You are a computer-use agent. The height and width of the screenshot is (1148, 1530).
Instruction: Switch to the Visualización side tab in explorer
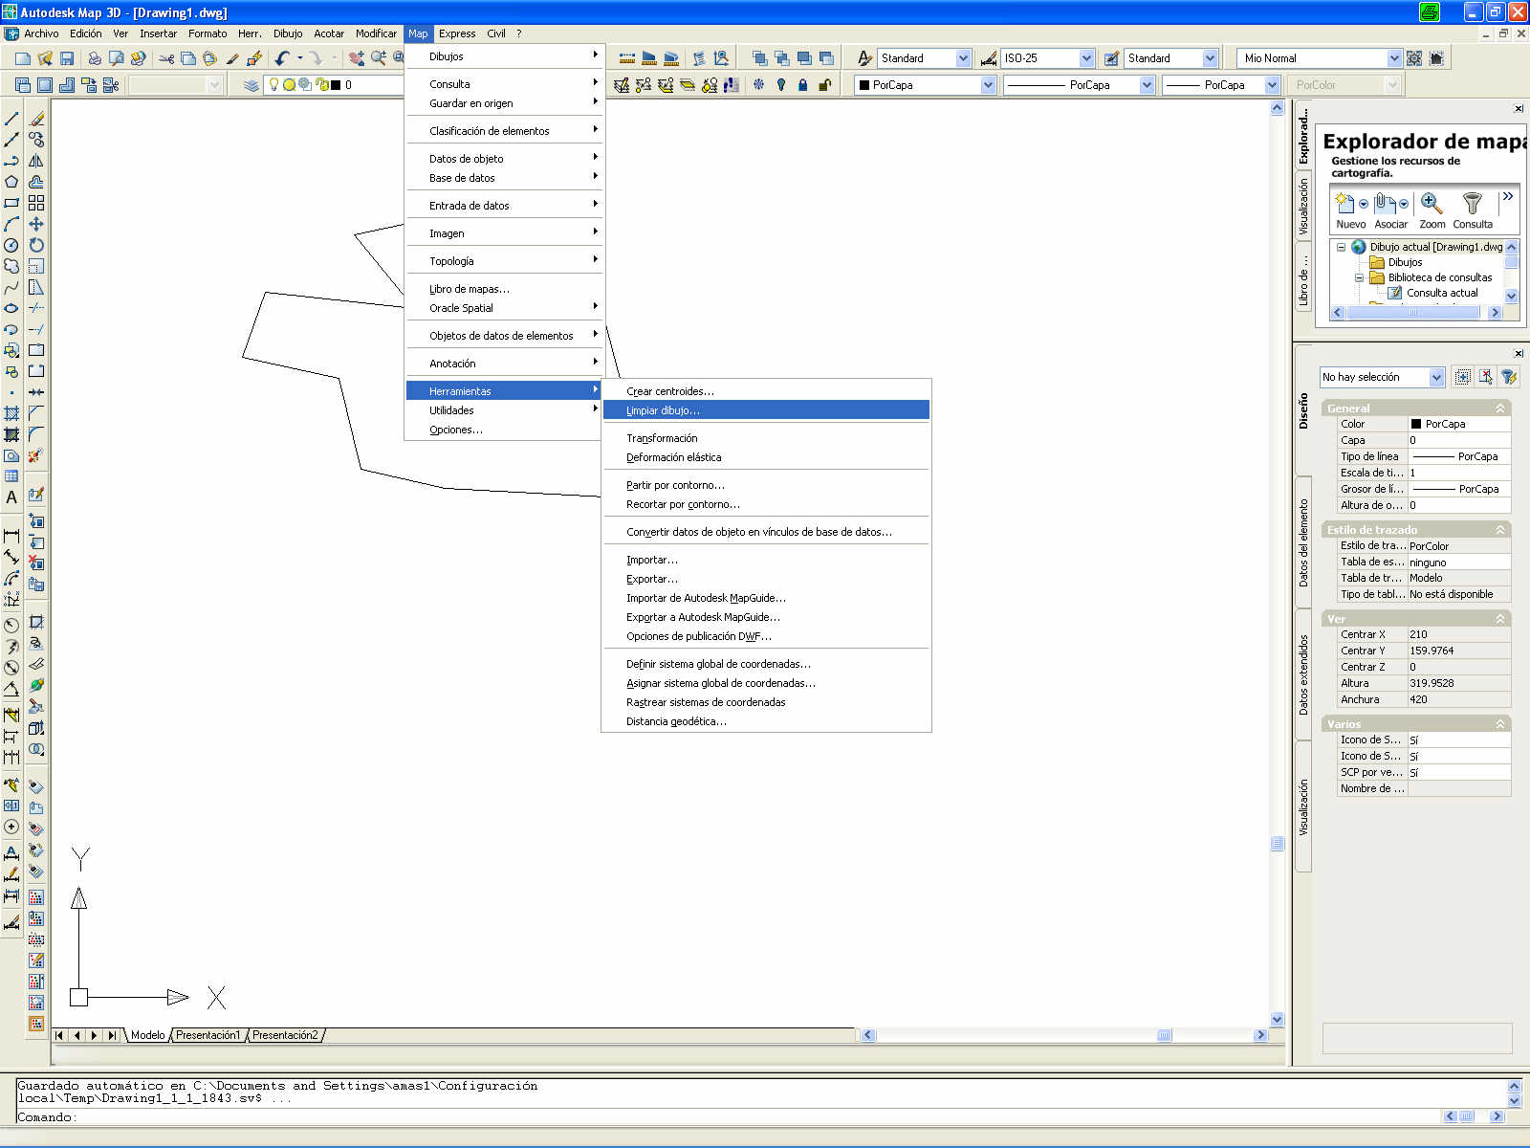pyautogui.click(x=1302, y=207)
